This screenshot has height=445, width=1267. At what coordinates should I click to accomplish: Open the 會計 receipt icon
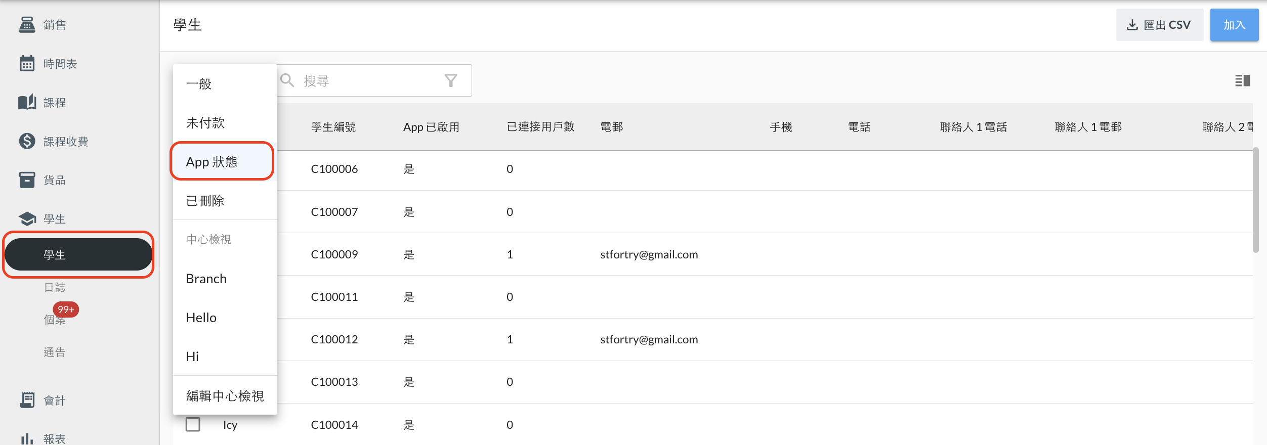(27, 400)
